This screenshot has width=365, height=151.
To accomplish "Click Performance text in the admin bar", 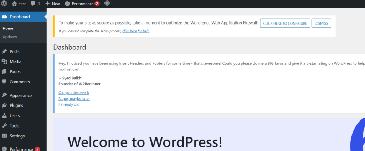I will (83, 4).
